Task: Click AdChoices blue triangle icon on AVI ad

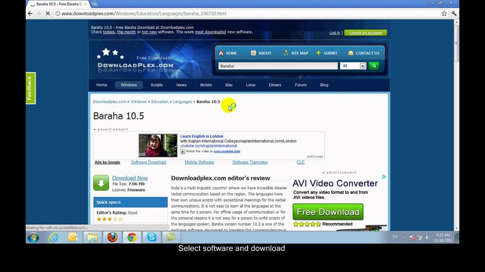Action: 384,177
